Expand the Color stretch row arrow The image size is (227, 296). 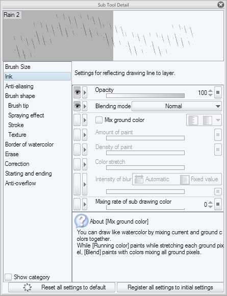pyautogui.click(x=85, y=164)
